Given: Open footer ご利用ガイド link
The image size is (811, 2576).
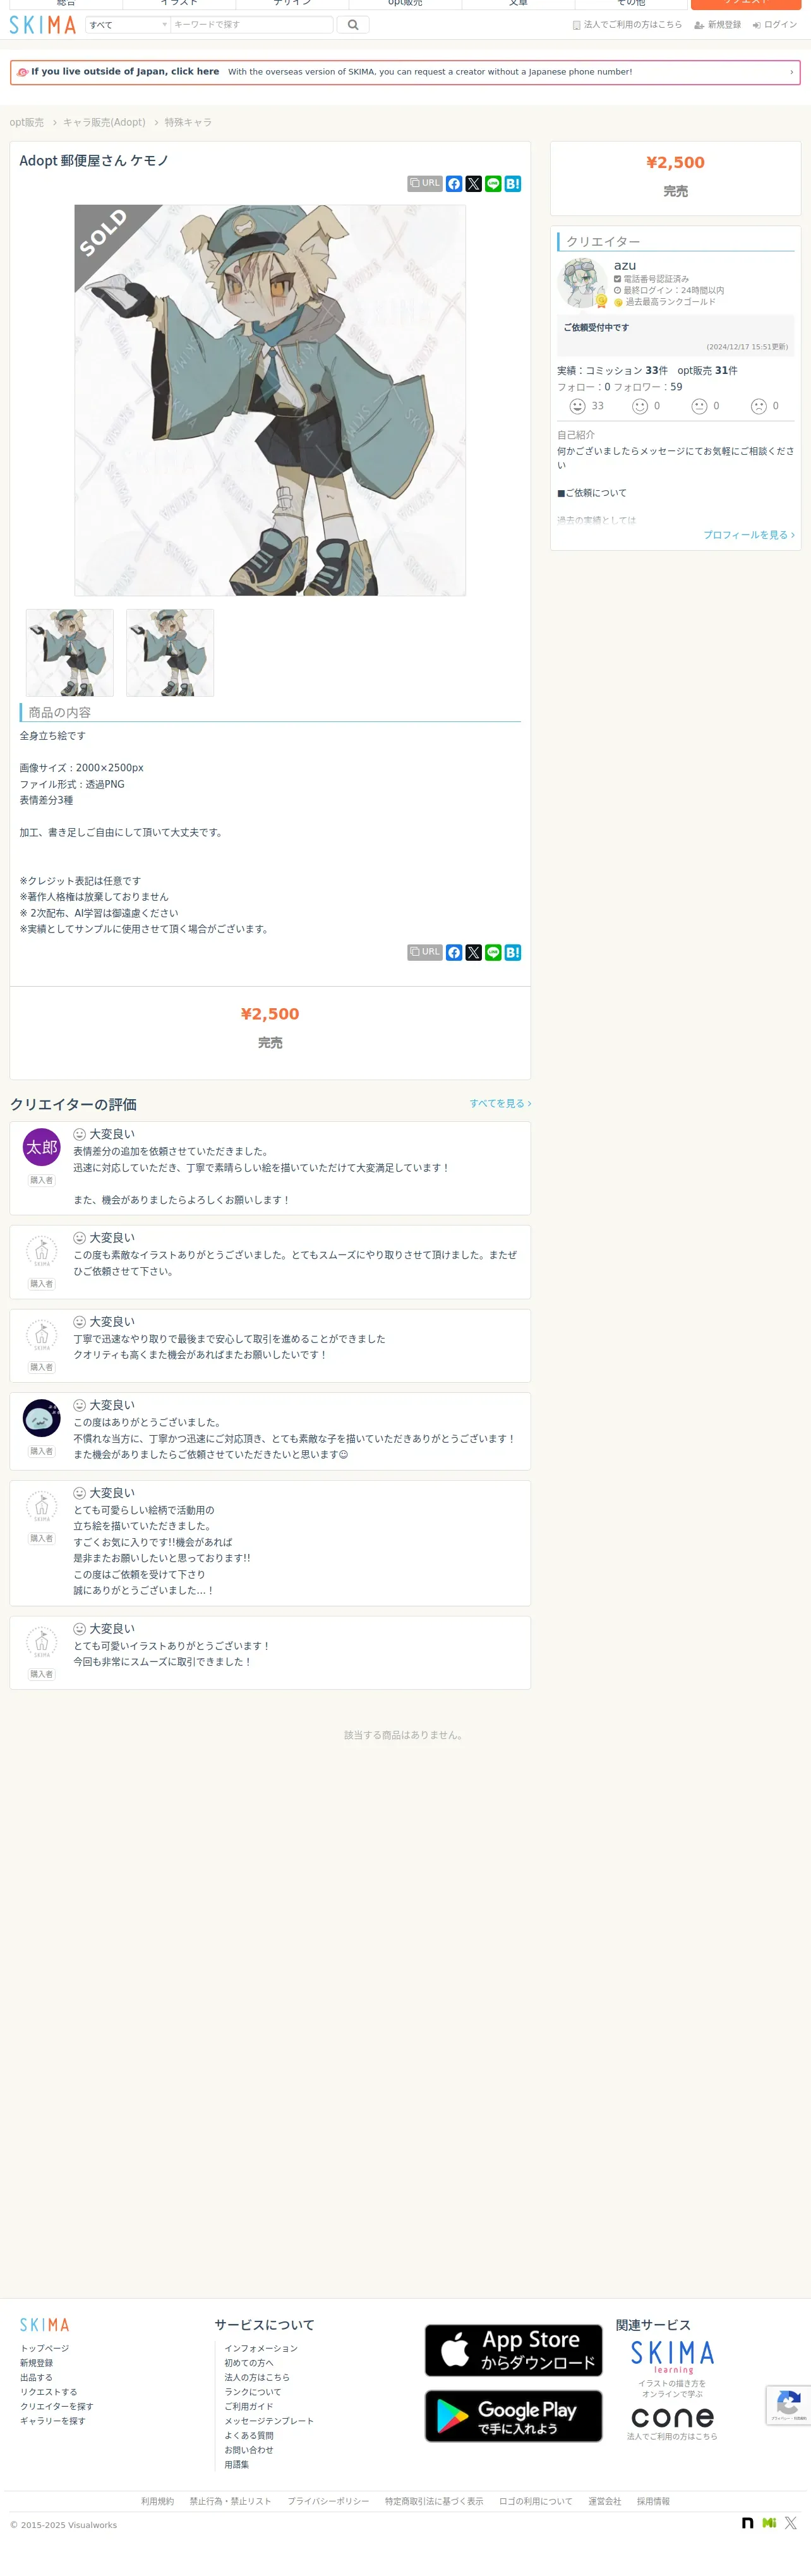Looking at the screenshot, I should point(249,2406).
